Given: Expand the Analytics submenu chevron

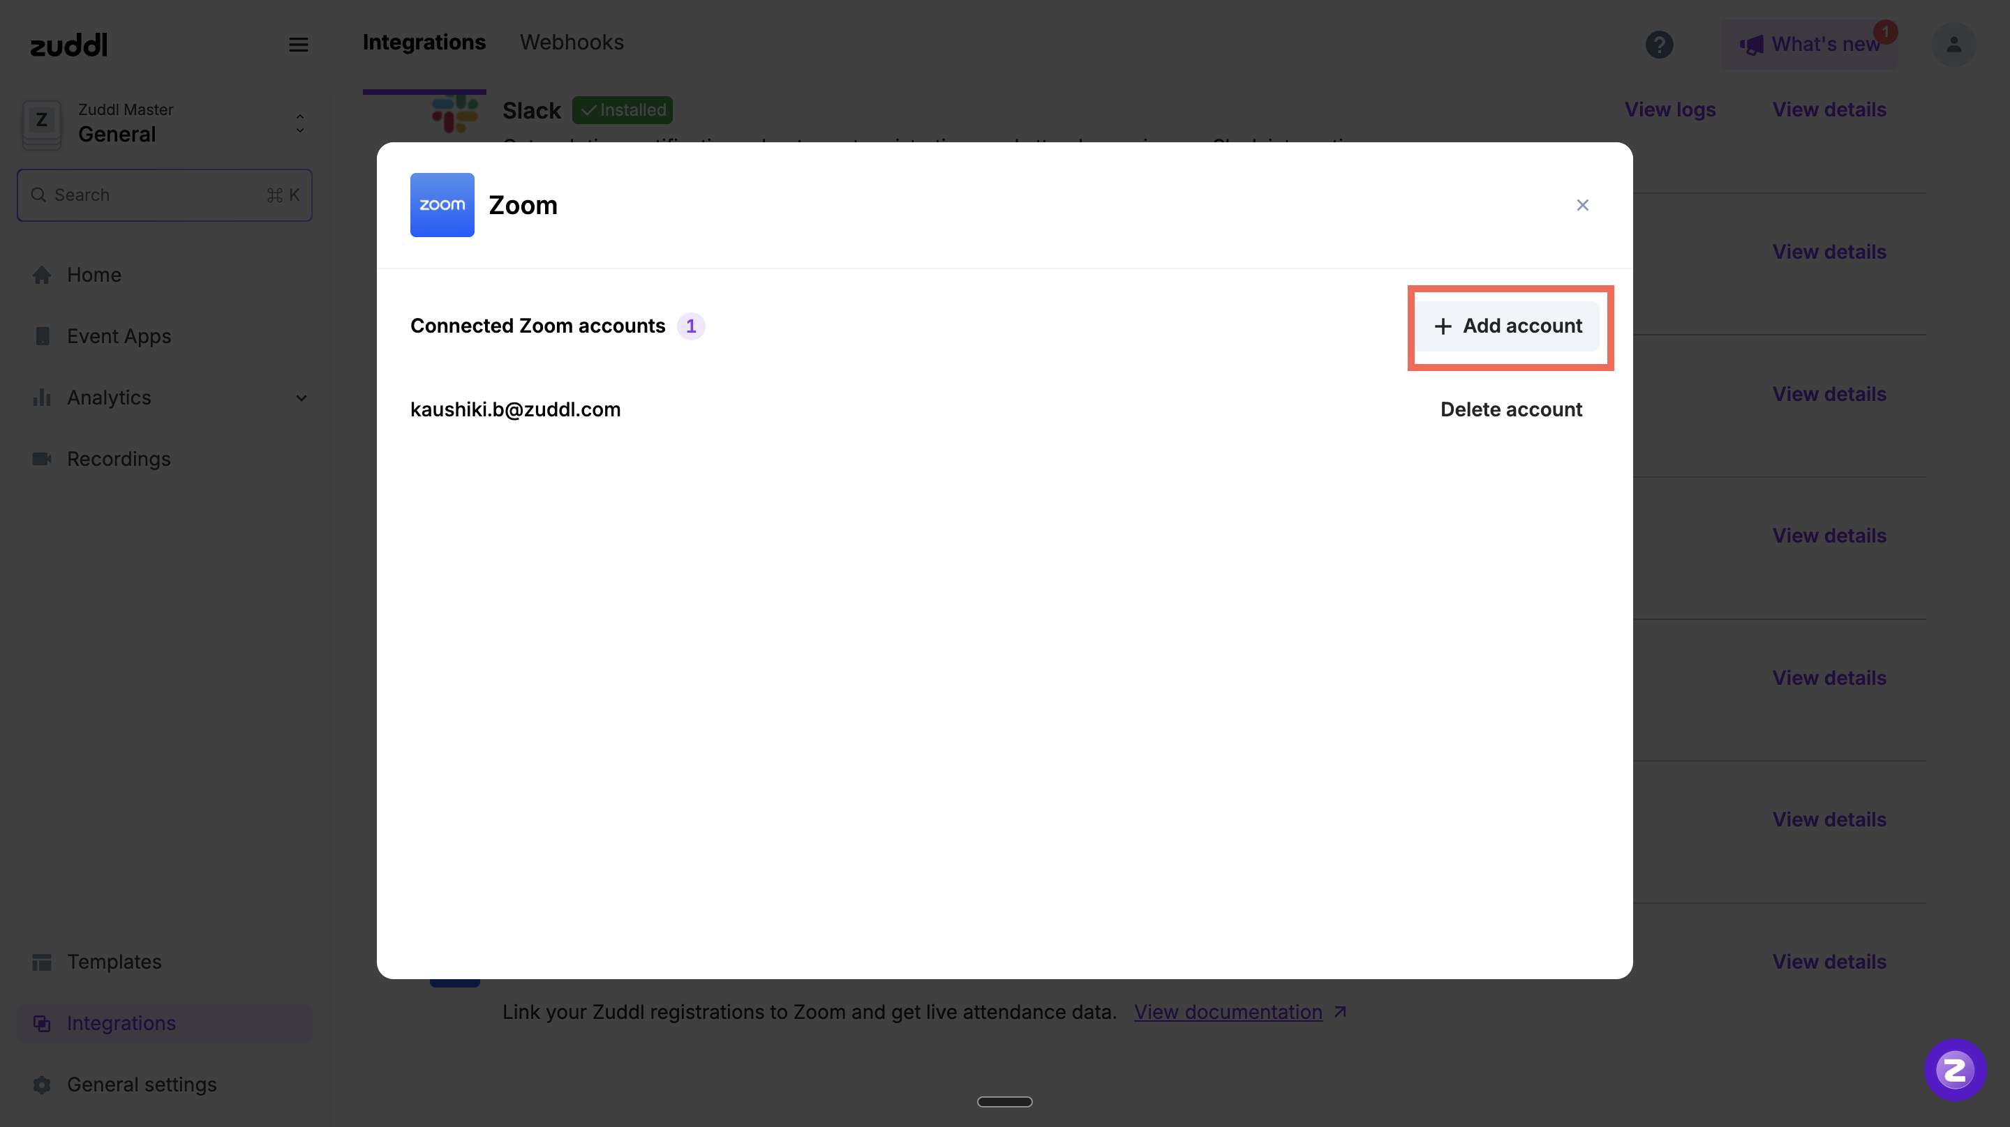Looking at the screenshot, I should (x=301, y=398).
